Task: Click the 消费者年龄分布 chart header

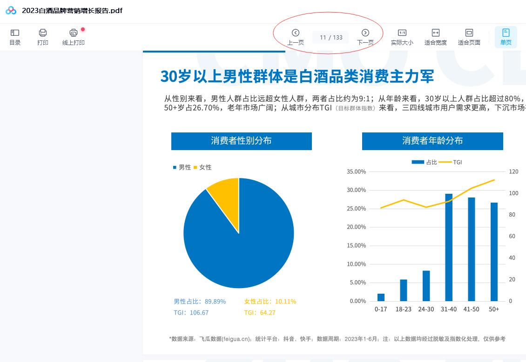Action: [x=432, y=141]
